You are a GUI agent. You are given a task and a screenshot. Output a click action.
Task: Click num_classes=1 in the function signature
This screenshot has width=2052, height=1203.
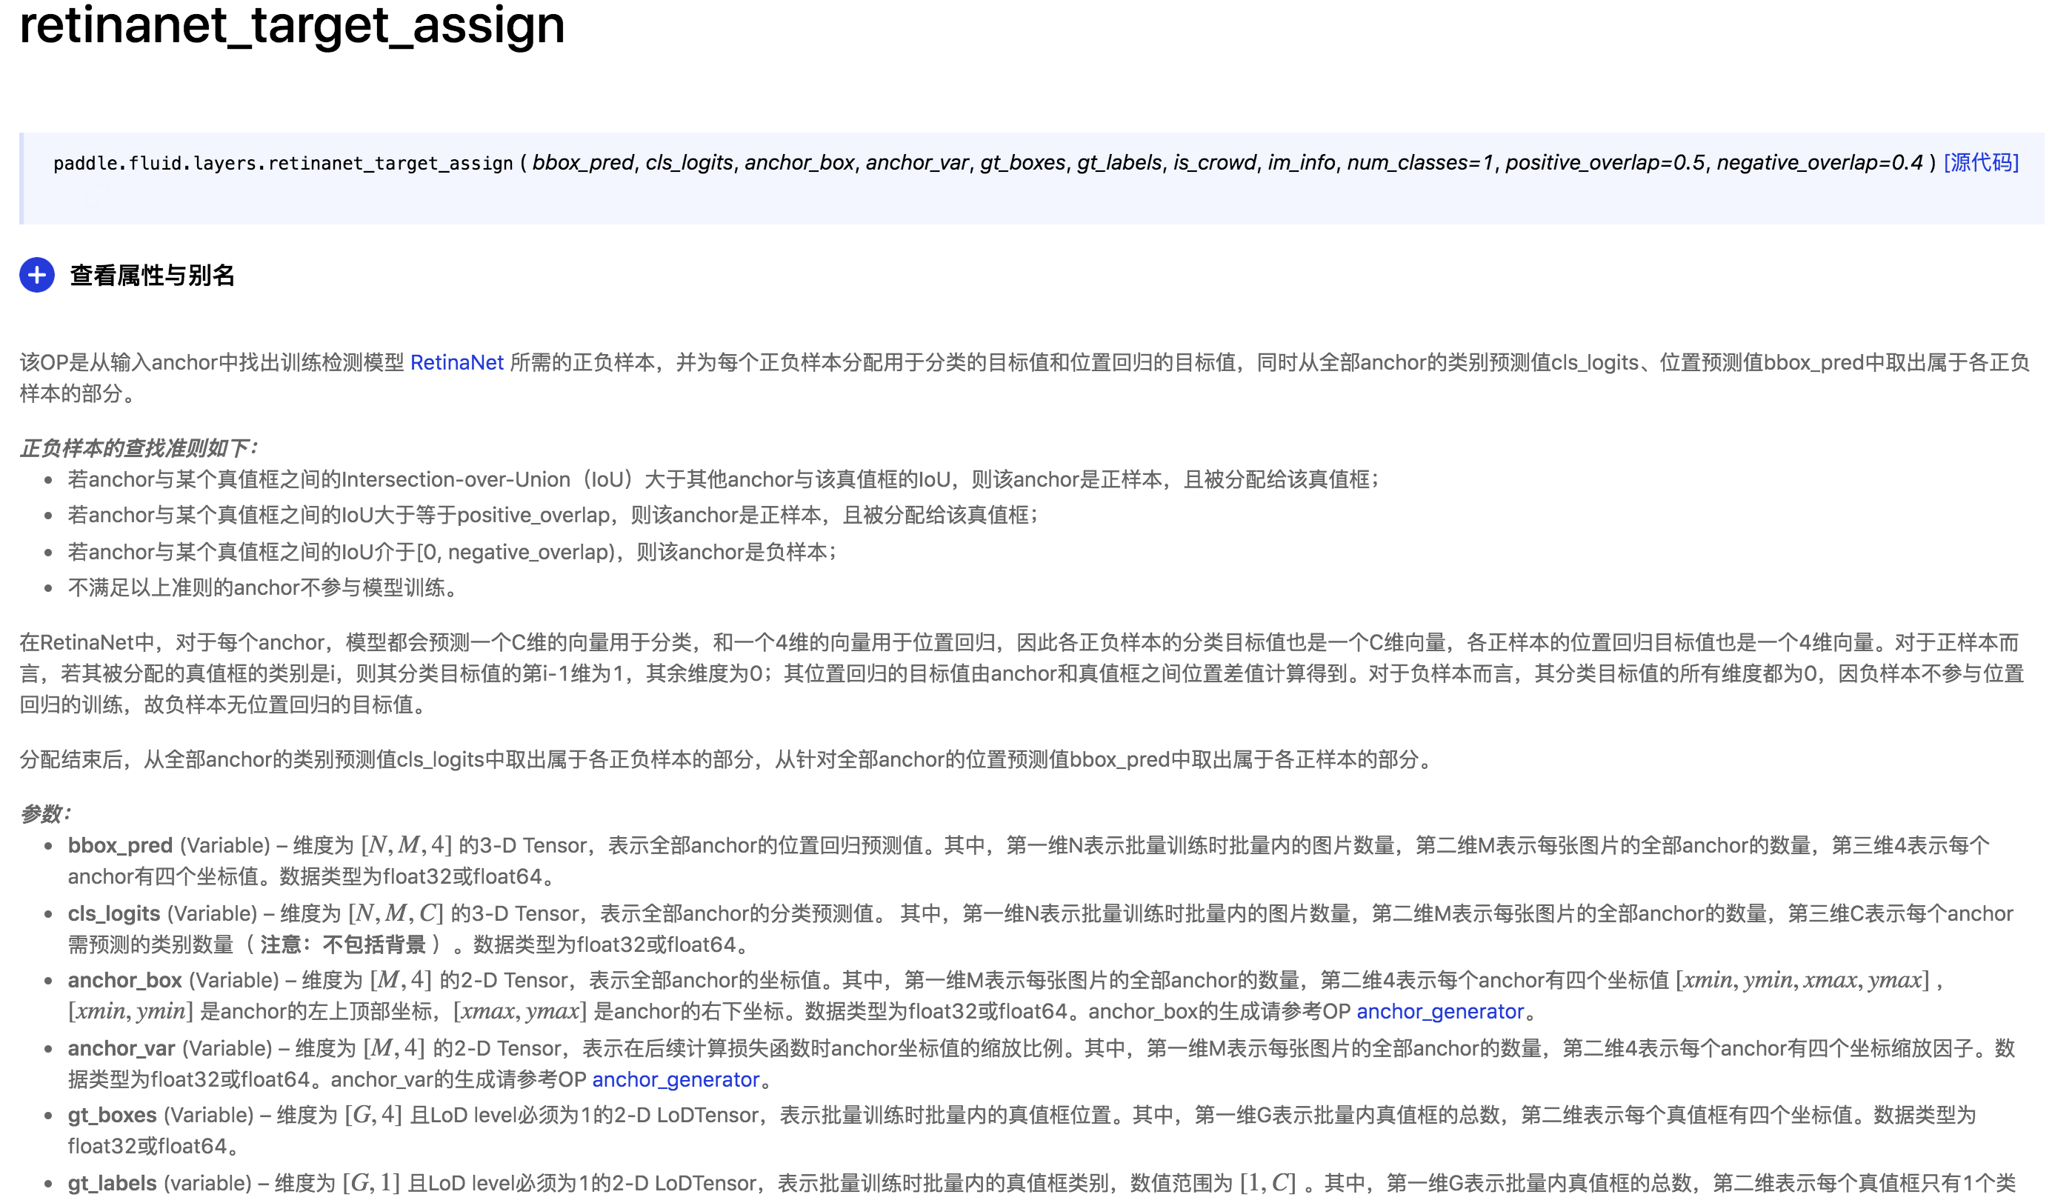(x=1419, y=162)
